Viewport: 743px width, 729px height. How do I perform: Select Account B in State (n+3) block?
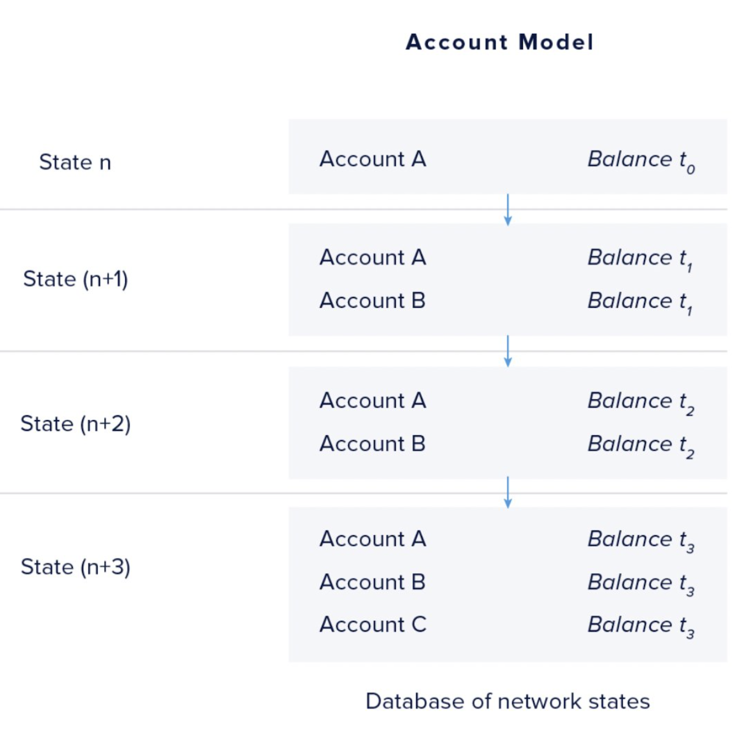(372, 582)
